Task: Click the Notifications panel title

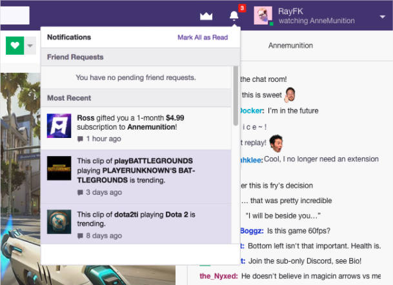Action: (69, 37)
